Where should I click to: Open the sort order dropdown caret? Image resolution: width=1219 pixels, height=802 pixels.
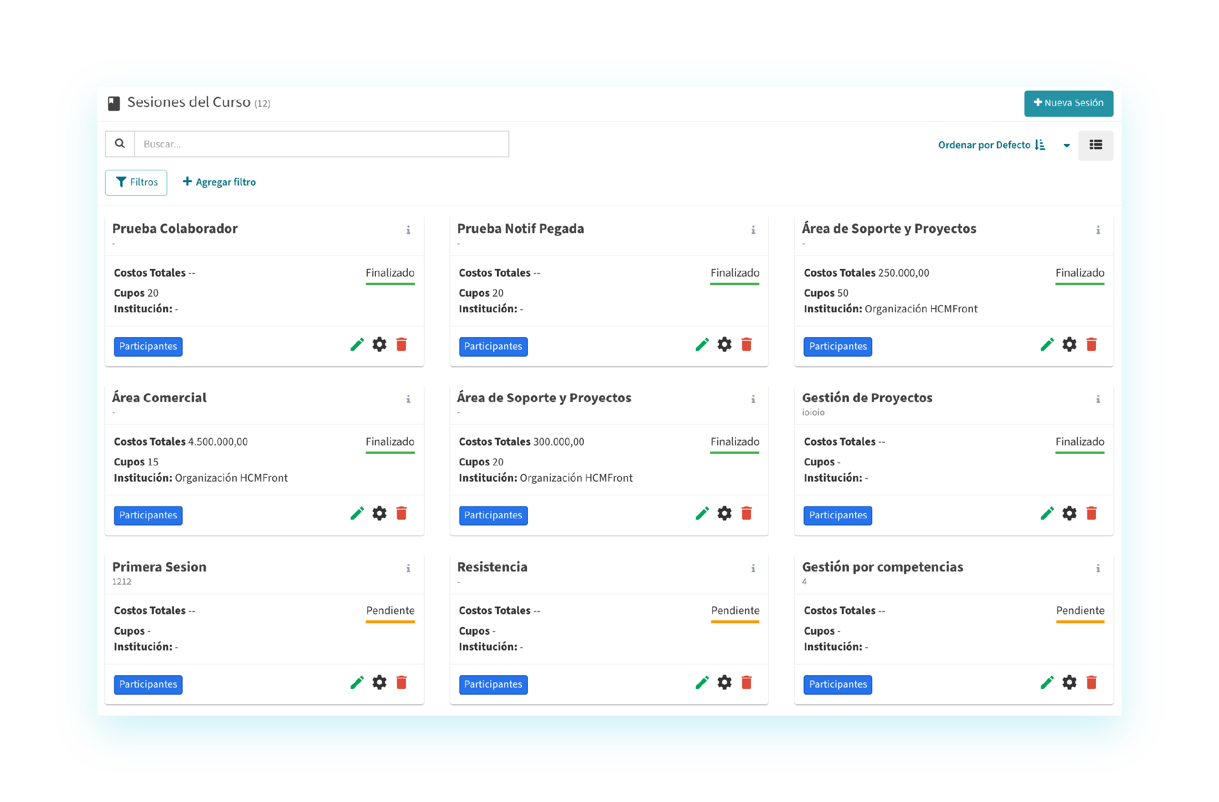click(x=1066, y=145)
